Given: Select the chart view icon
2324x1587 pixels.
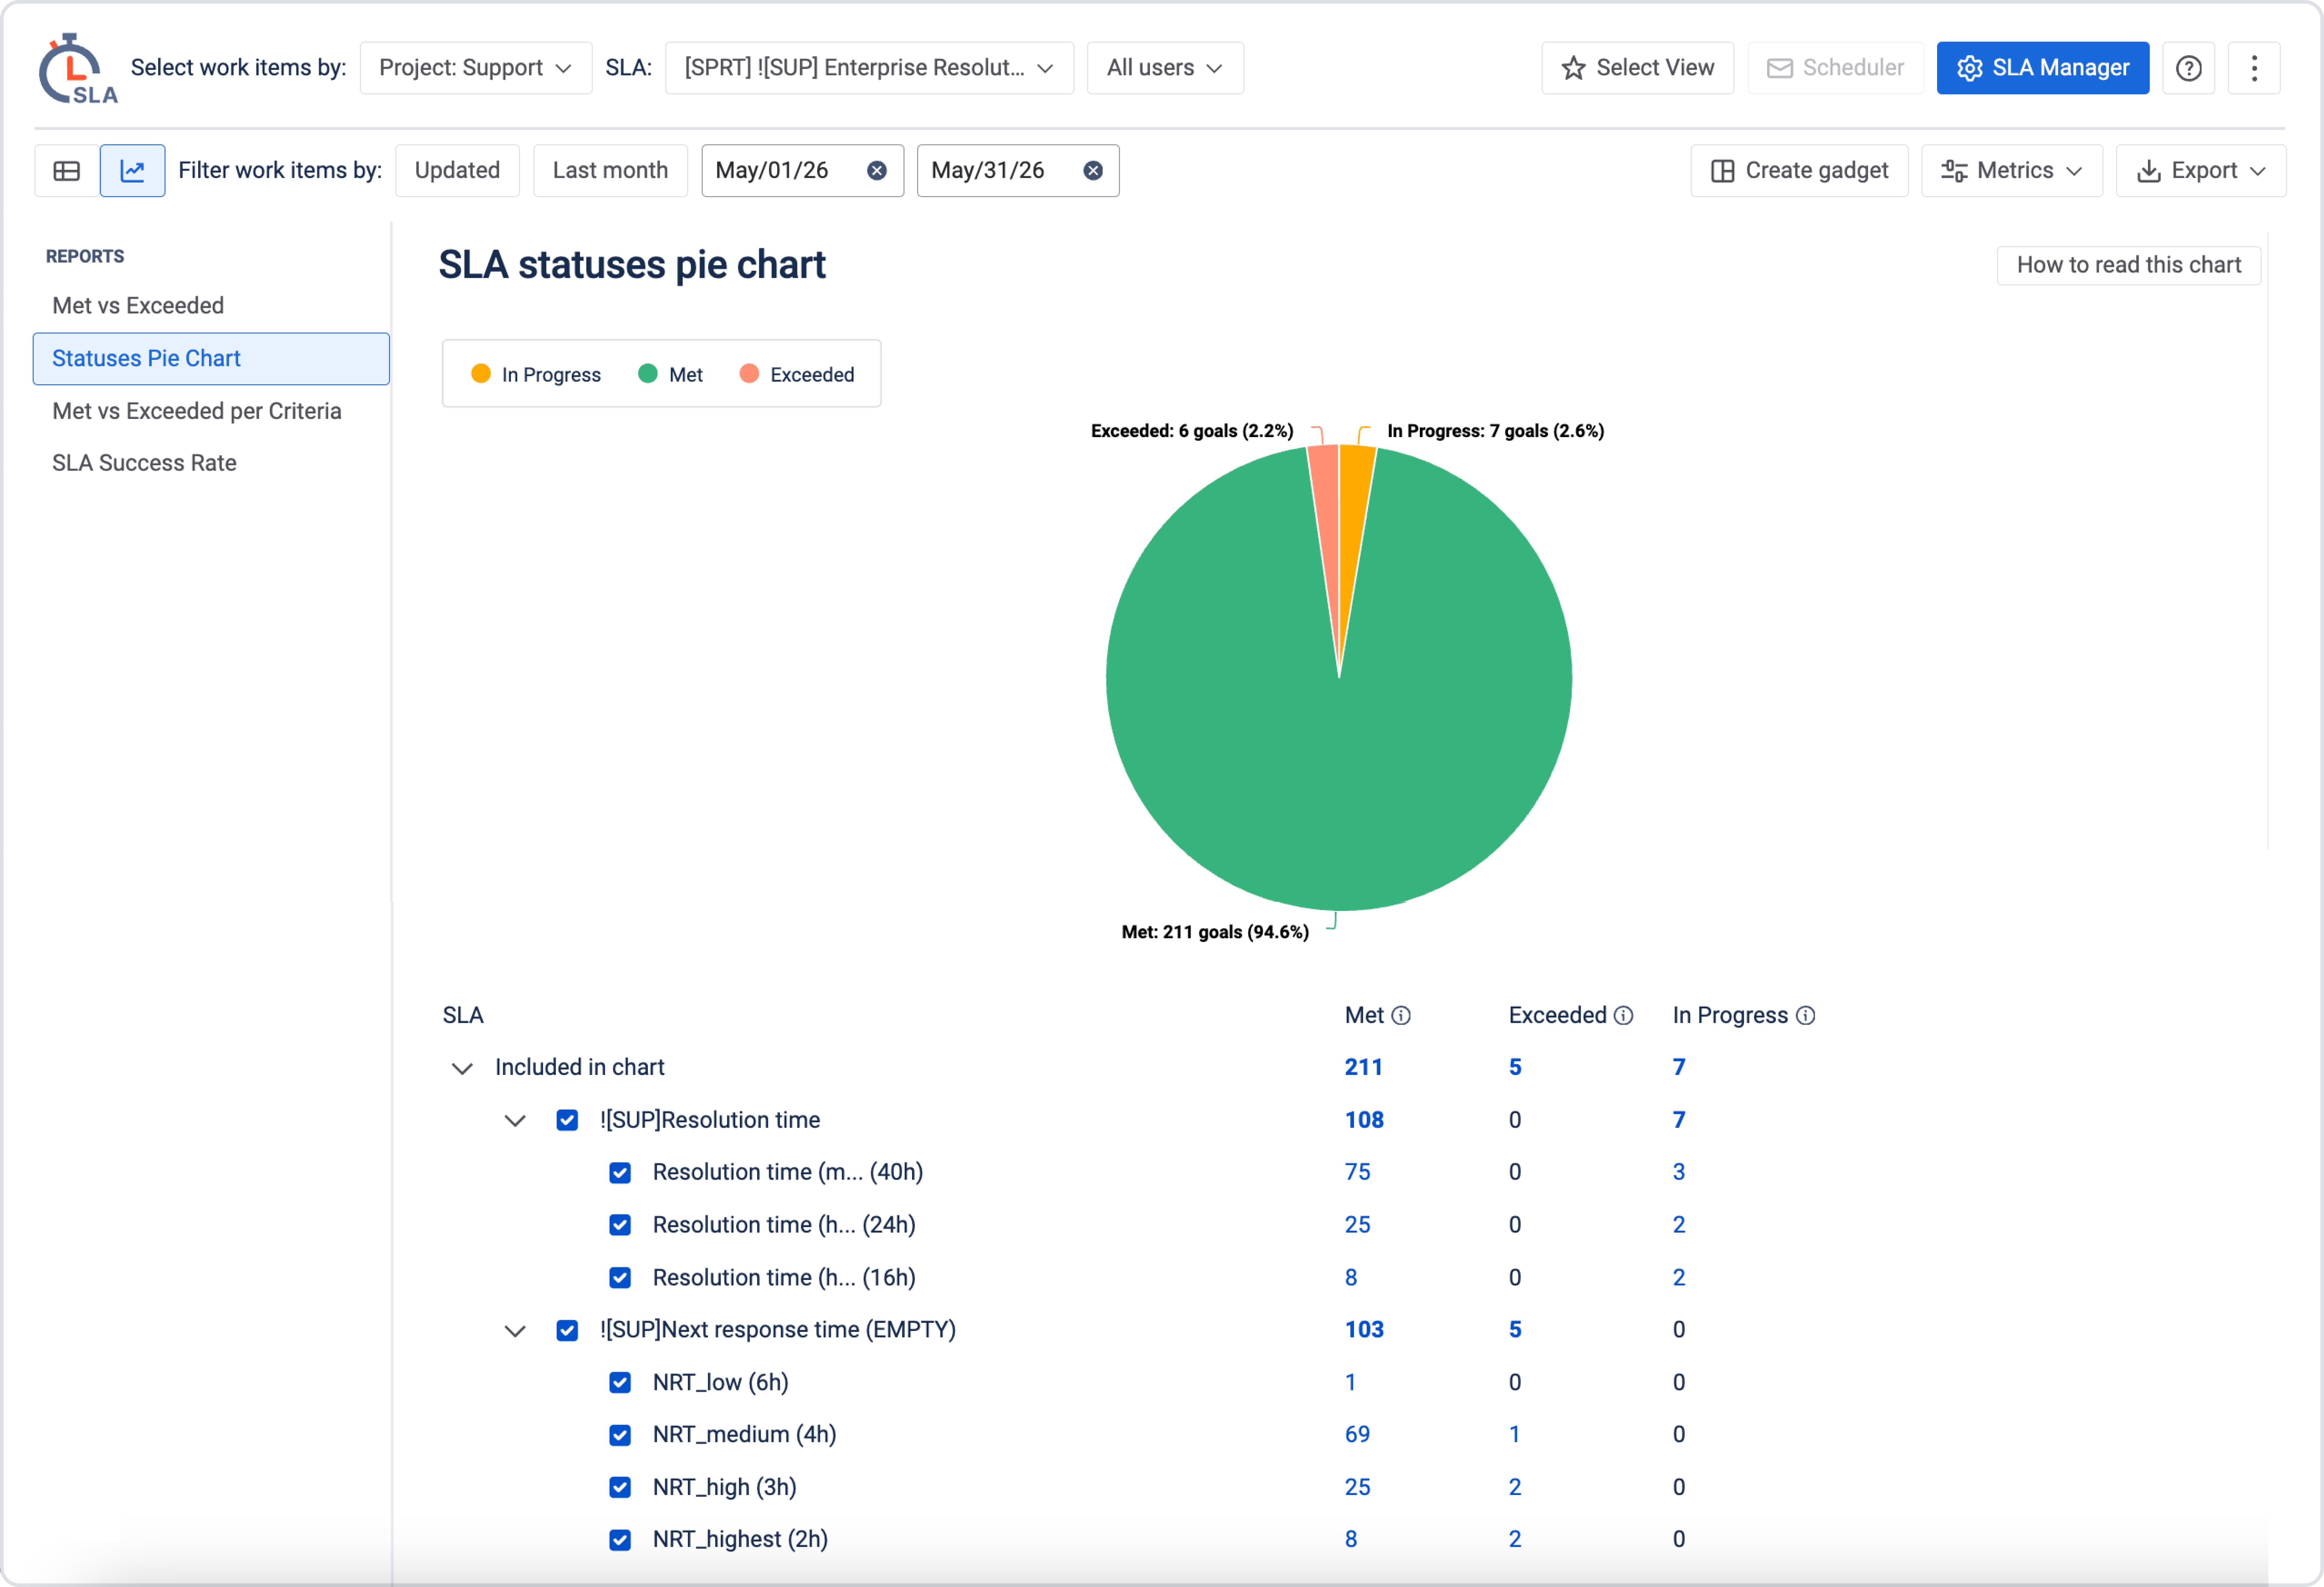Looking at the screenshot, I should point(132,171).
